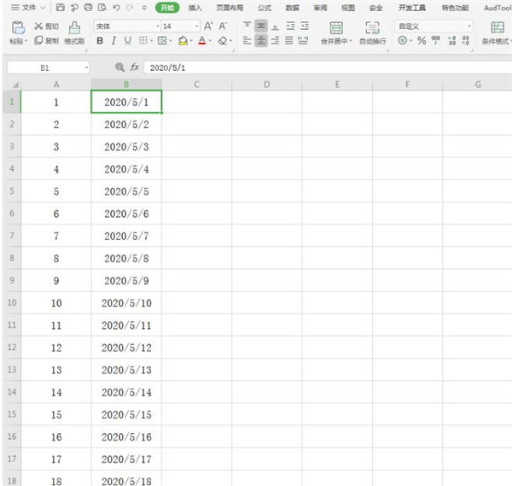512x486 pixels.
Task: Open the font name dropdown showing 宋体
Action: [125, 26]
